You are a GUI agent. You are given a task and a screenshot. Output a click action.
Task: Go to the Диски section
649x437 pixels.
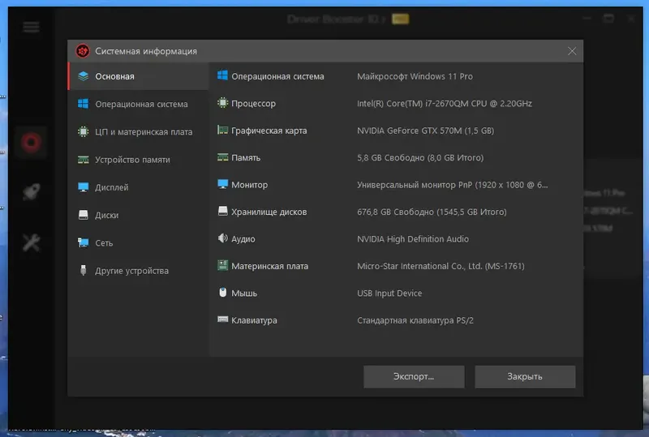[x=138, y=215]
